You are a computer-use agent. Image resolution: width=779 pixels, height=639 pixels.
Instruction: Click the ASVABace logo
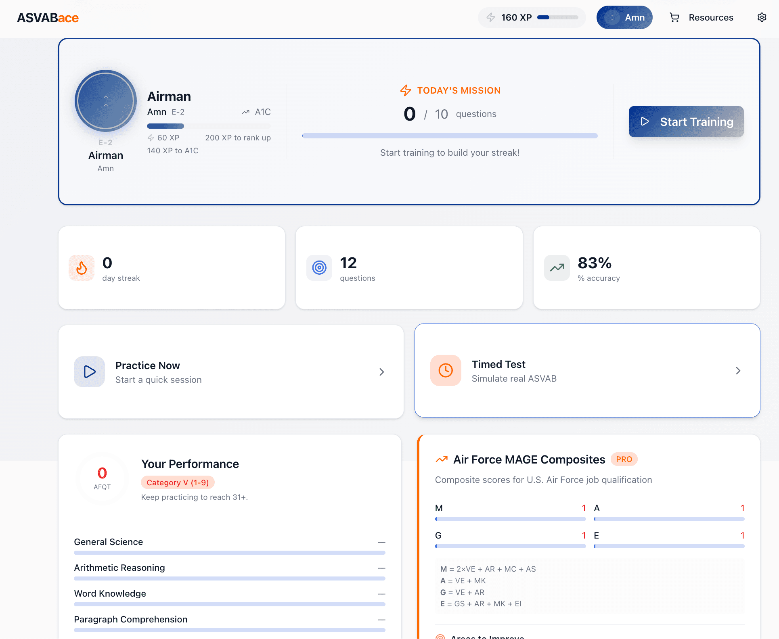[48, 18]
